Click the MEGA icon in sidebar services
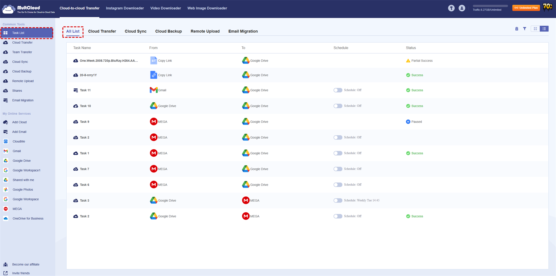Image resolution: width=556 pixels, height=276 pixels. click(6, 209)
